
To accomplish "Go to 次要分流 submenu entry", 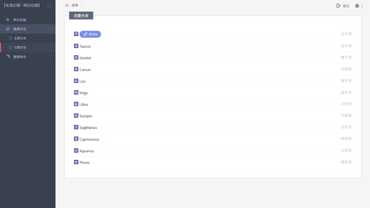I will 28,47.
